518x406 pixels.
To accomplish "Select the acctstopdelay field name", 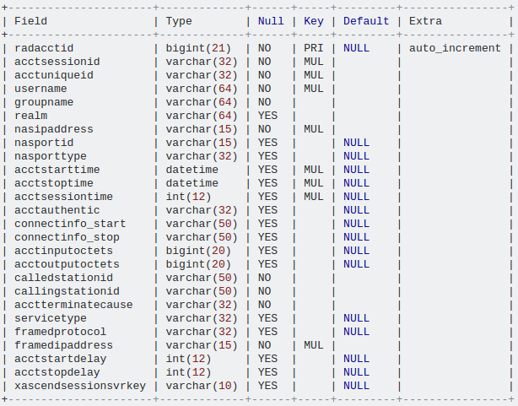I will tap(57, 372).
